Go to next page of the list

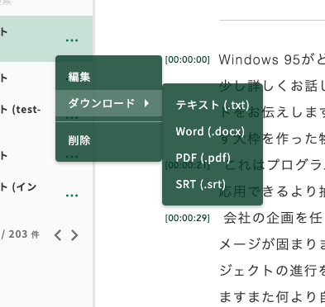(74, 235)
